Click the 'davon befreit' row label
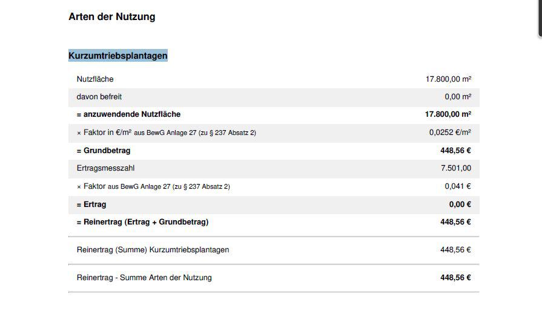The image size is (542, 314). [99, 97]
